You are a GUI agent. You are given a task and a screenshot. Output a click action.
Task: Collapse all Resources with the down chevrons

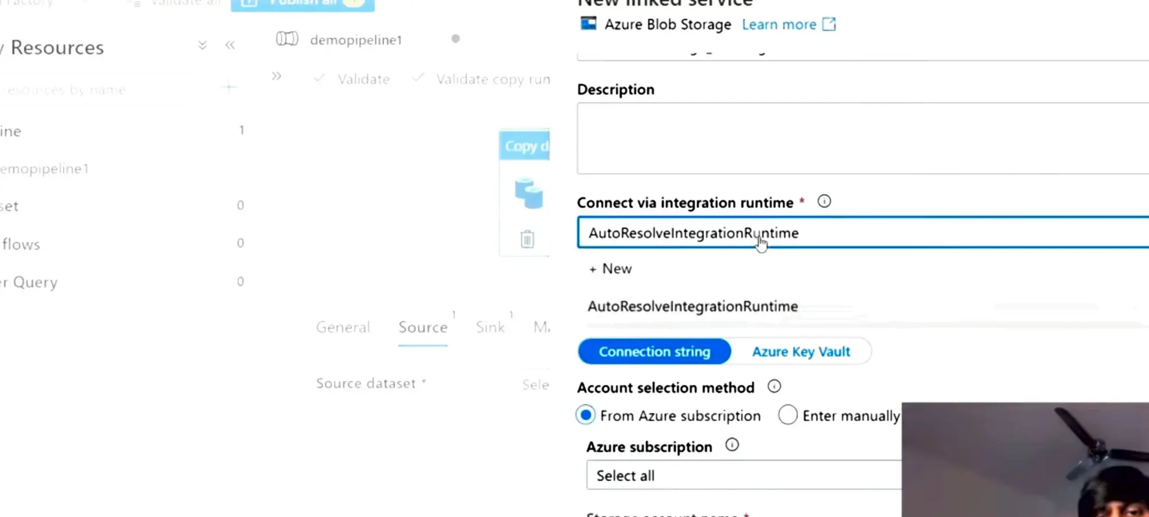[203, 45]
